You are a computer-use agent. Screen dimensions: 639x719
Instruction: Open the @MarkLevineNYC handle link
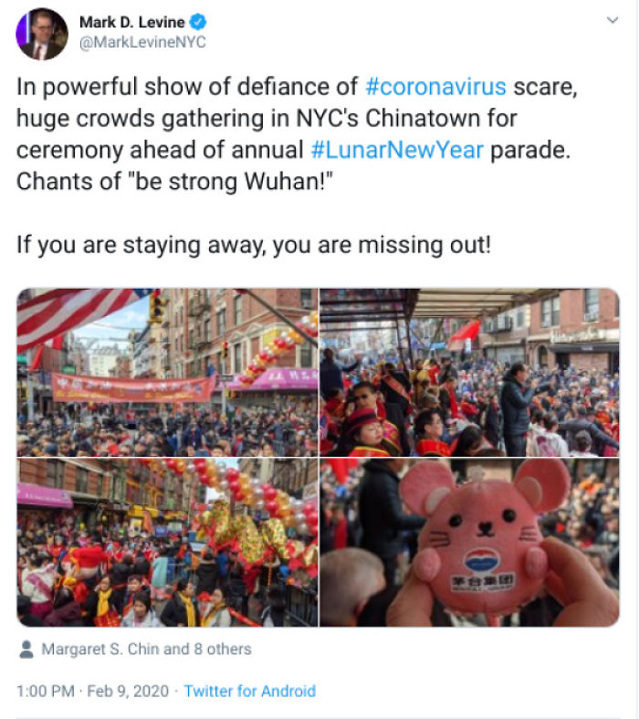pos(142,42)
